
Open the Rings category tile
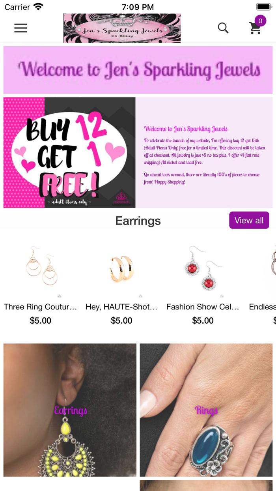click(x=206, y=410)
